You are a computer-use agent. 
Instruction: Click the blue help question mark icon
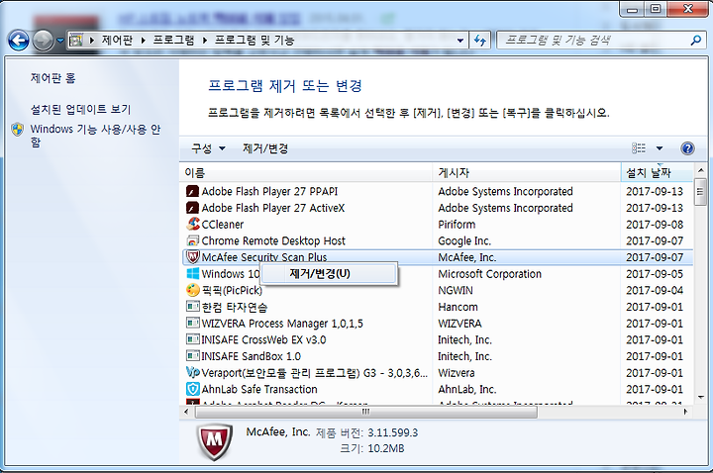(x=687, y=148)
